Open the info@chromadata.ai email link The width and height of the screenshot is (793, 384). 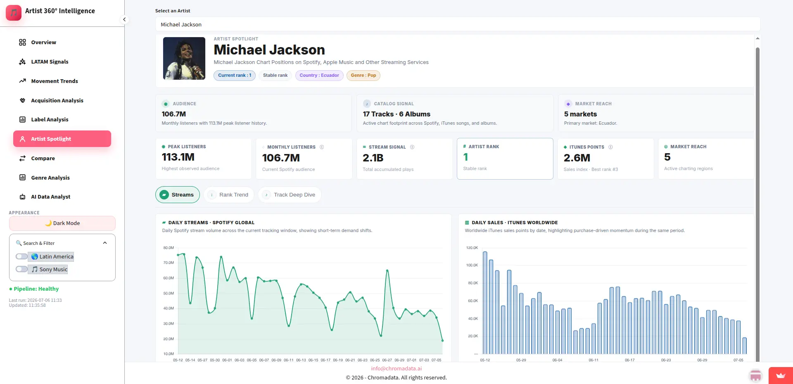[x=396, y=368]
